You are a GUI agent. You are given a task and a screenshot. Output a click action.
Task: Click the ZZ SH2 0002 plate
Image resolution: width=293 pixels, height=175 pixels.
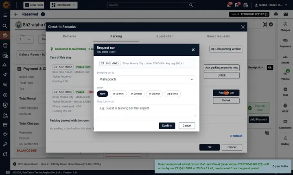coord(63,67)
